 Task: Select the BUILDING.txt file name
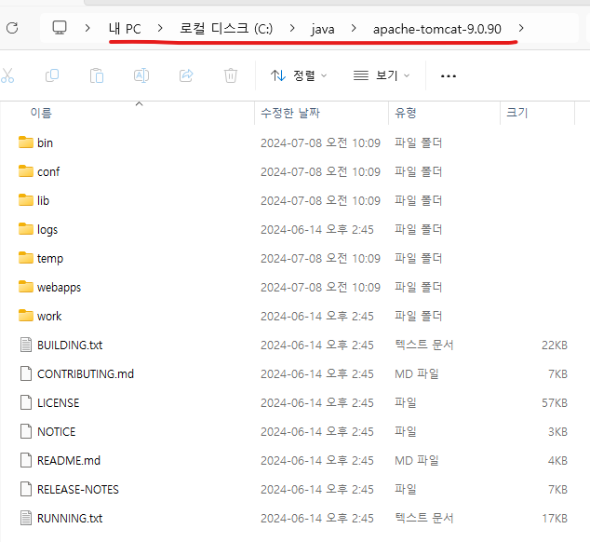(70, 346)
